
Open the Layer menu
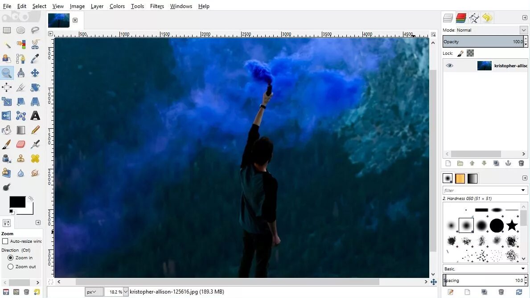point(97,6)
